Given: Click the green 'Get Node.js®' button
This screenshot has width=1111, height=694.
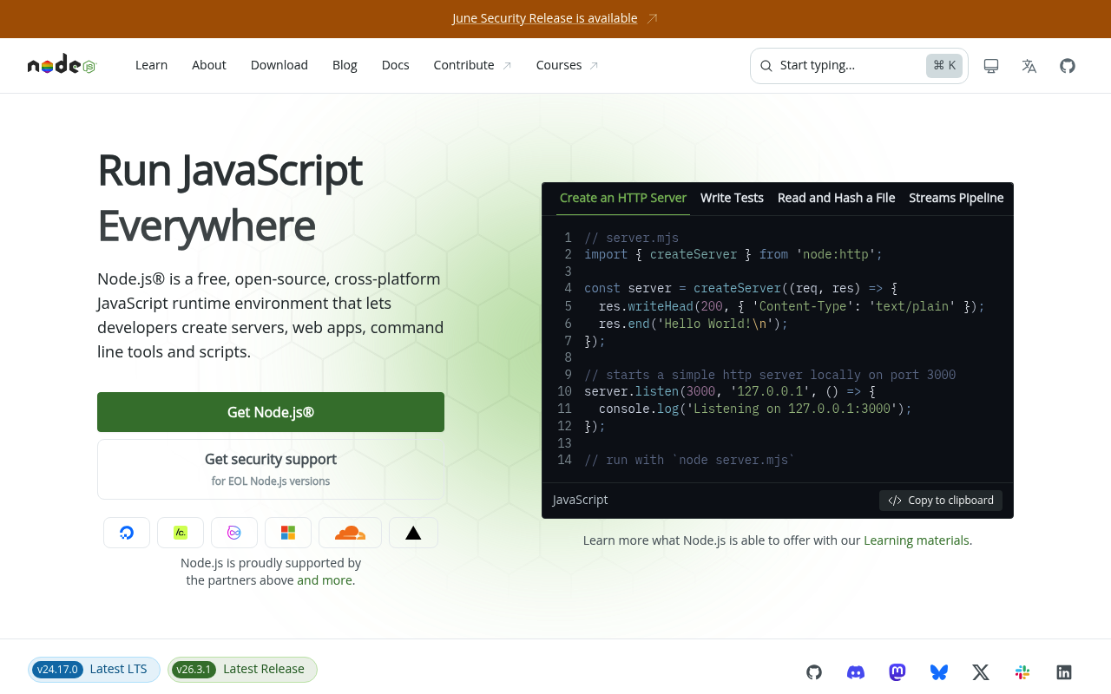Looking at the screenshot, I should pos(271,412).
